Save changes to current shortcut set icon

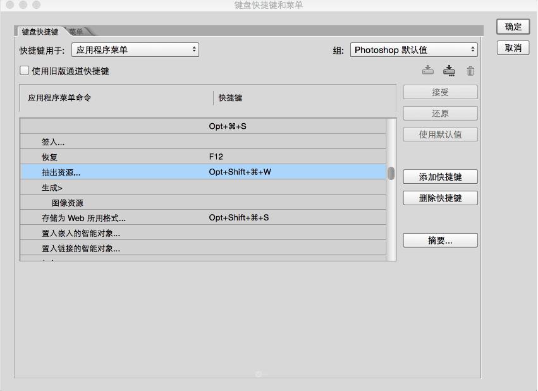click(x=449, y=70)
